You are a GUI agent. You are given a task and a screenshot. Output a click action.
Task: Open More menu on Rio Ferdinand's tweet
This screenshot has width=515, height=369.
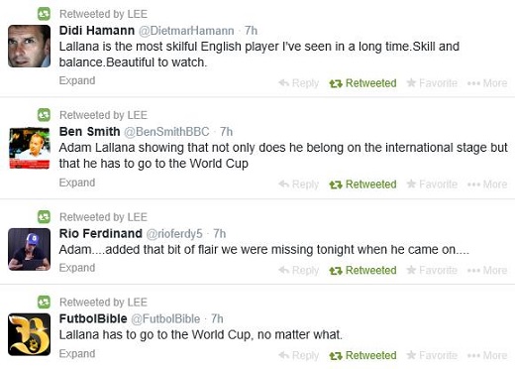coord(487,270)
